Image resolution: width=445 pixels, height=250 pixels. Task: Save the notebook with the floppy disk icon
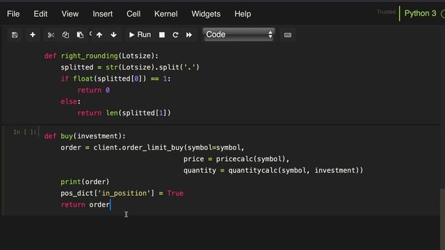[x=15, y=35]
